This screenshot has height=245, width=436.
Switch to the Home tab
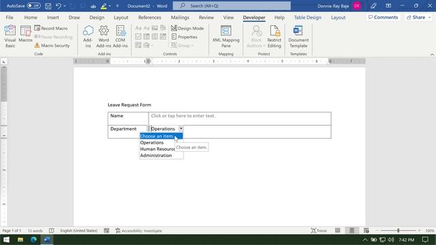[31, 17]
